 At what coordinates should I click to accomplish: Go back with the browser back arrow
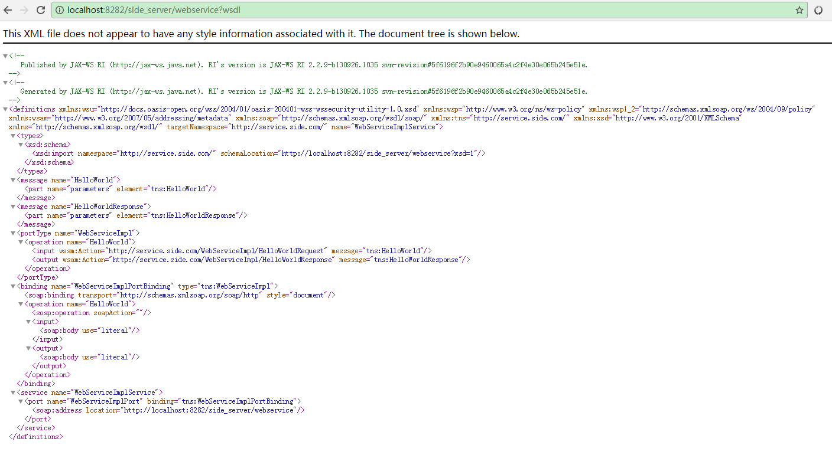[8, 10]
